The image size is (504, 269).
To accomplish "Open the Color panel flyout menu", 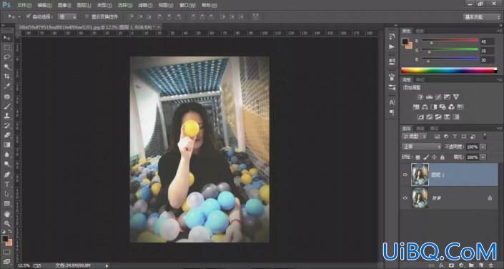I will (x=500, y=31).
